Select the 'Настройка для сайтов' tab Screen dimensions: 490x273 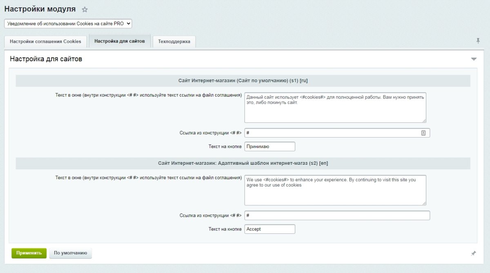pyautogui.click(x=120, y=41)
